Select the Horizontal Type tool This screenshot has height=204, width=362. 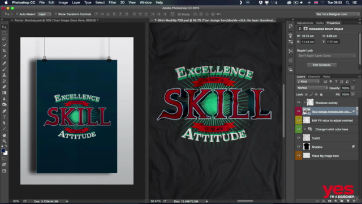[x=4, y=117]
